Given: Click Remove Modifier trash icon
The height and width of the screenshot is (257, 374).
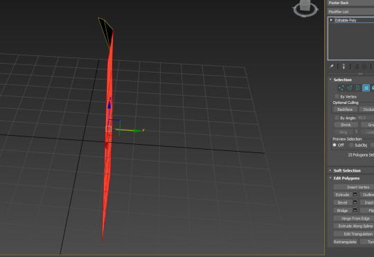Looking at the screenshot, I should [x=364, y=67].
